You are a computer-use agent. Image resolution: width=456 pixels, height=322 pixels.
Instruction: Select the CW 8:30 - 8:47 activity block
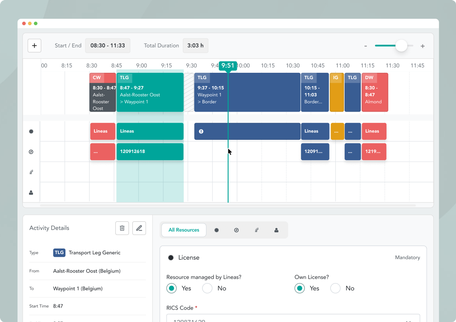coord(103,92)
